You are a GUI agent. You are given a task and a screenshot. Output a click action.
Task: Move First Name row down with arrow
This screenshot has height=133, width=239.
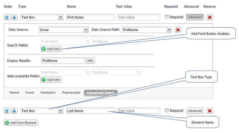pos(14,17)
